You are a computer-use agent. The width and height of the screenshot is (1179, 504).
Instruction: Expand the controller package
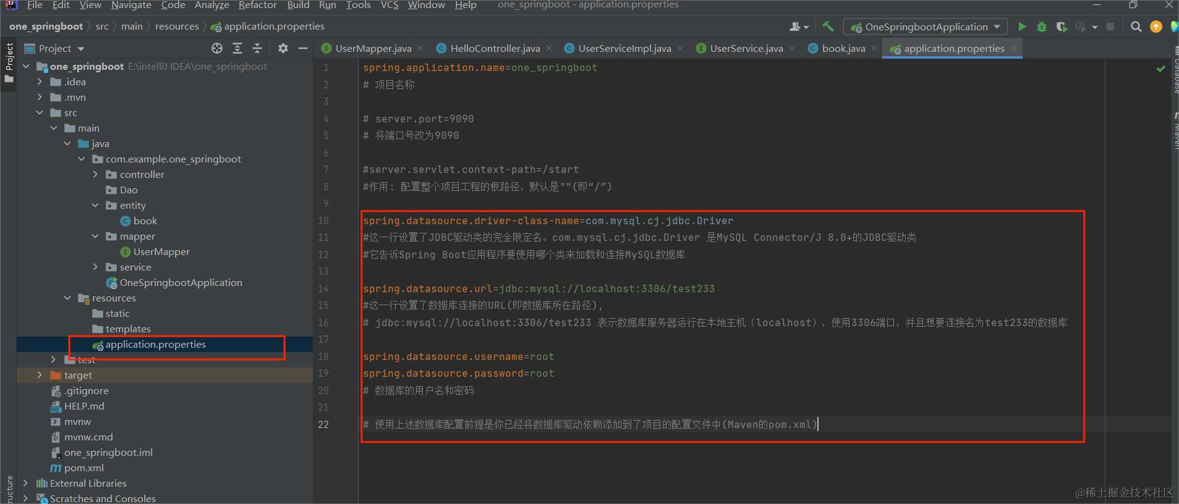[x=95, y=174]
